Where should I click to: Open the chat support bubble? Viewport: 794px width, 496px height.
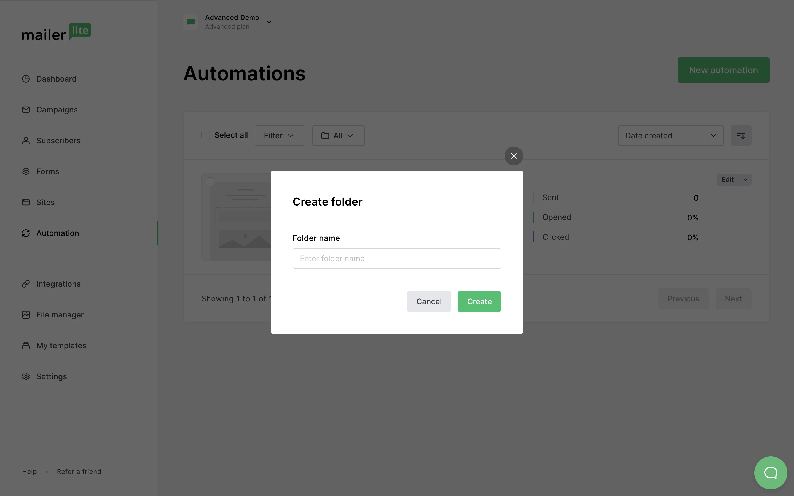click(770, 473)
